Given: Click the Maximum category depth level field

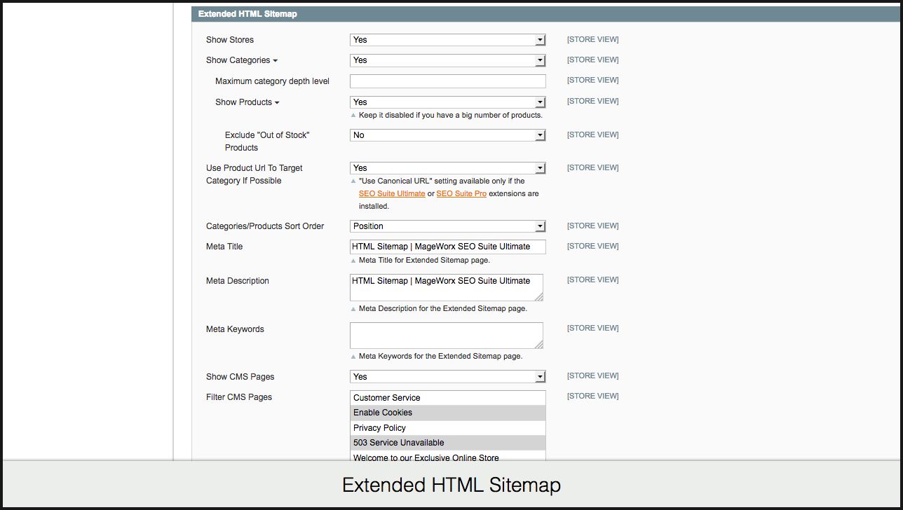Looking at the screenshot, I should [447, 81].
